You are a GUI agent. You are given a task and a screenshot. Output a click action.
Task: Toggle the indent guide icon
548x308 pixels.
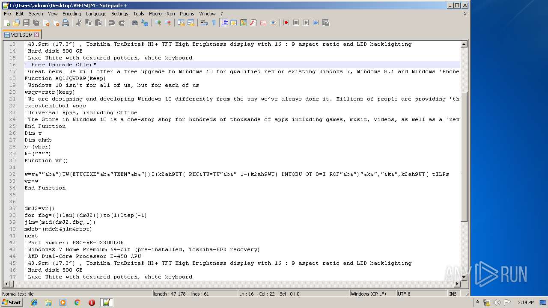click(x=224, y=23)
